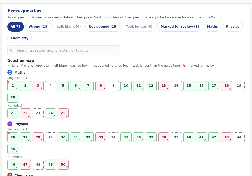Open not-opened question 29
Viewport: 252px width, 176px height.
[x=51, y=137]
